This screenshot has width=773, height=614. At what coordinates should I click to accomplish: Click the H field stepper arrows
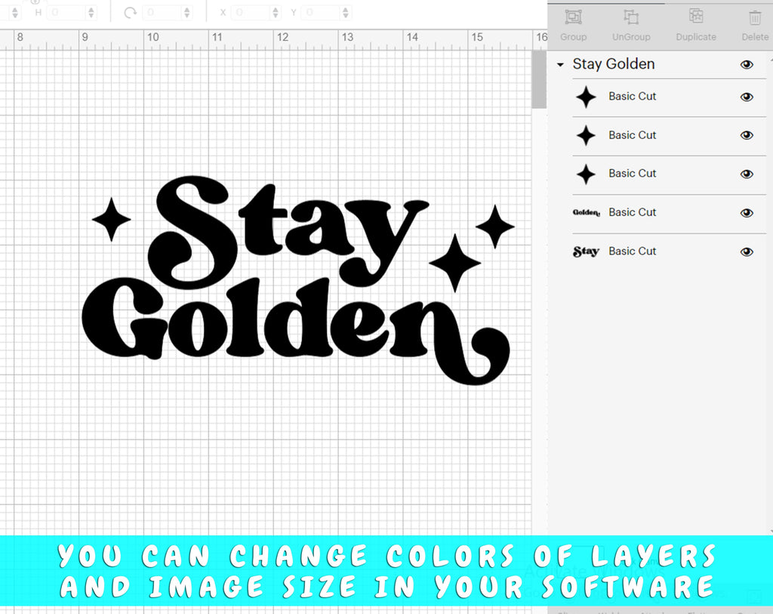[92, 11]
